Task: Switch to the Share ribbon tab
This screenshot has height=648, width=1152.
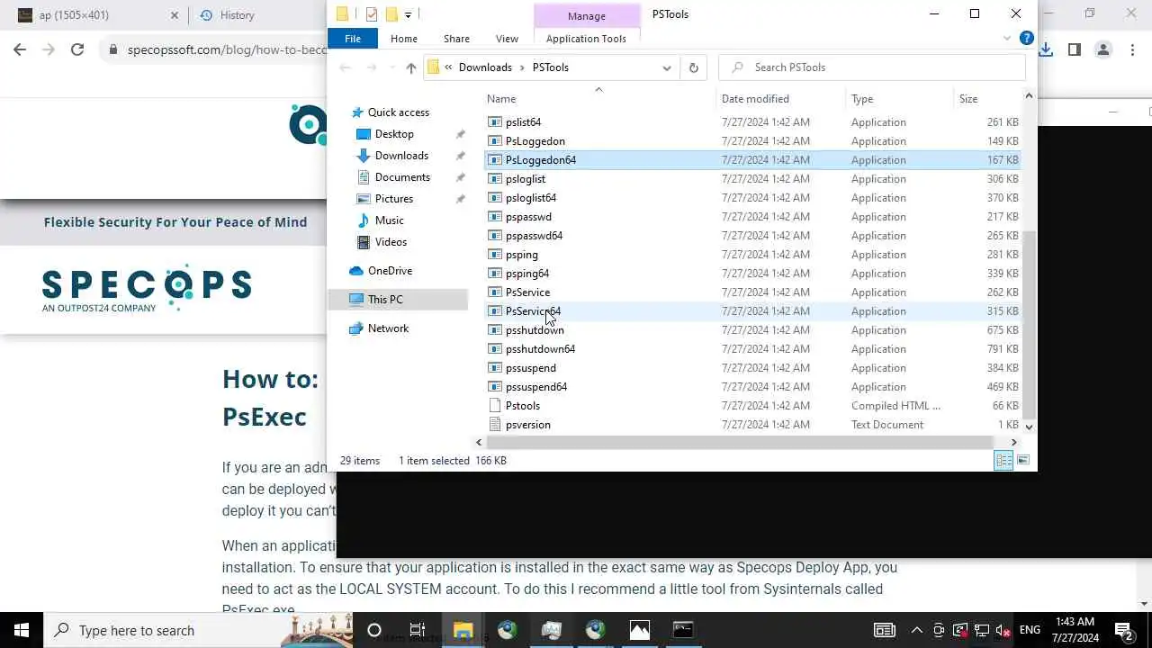Action: (x=456, y=39)
